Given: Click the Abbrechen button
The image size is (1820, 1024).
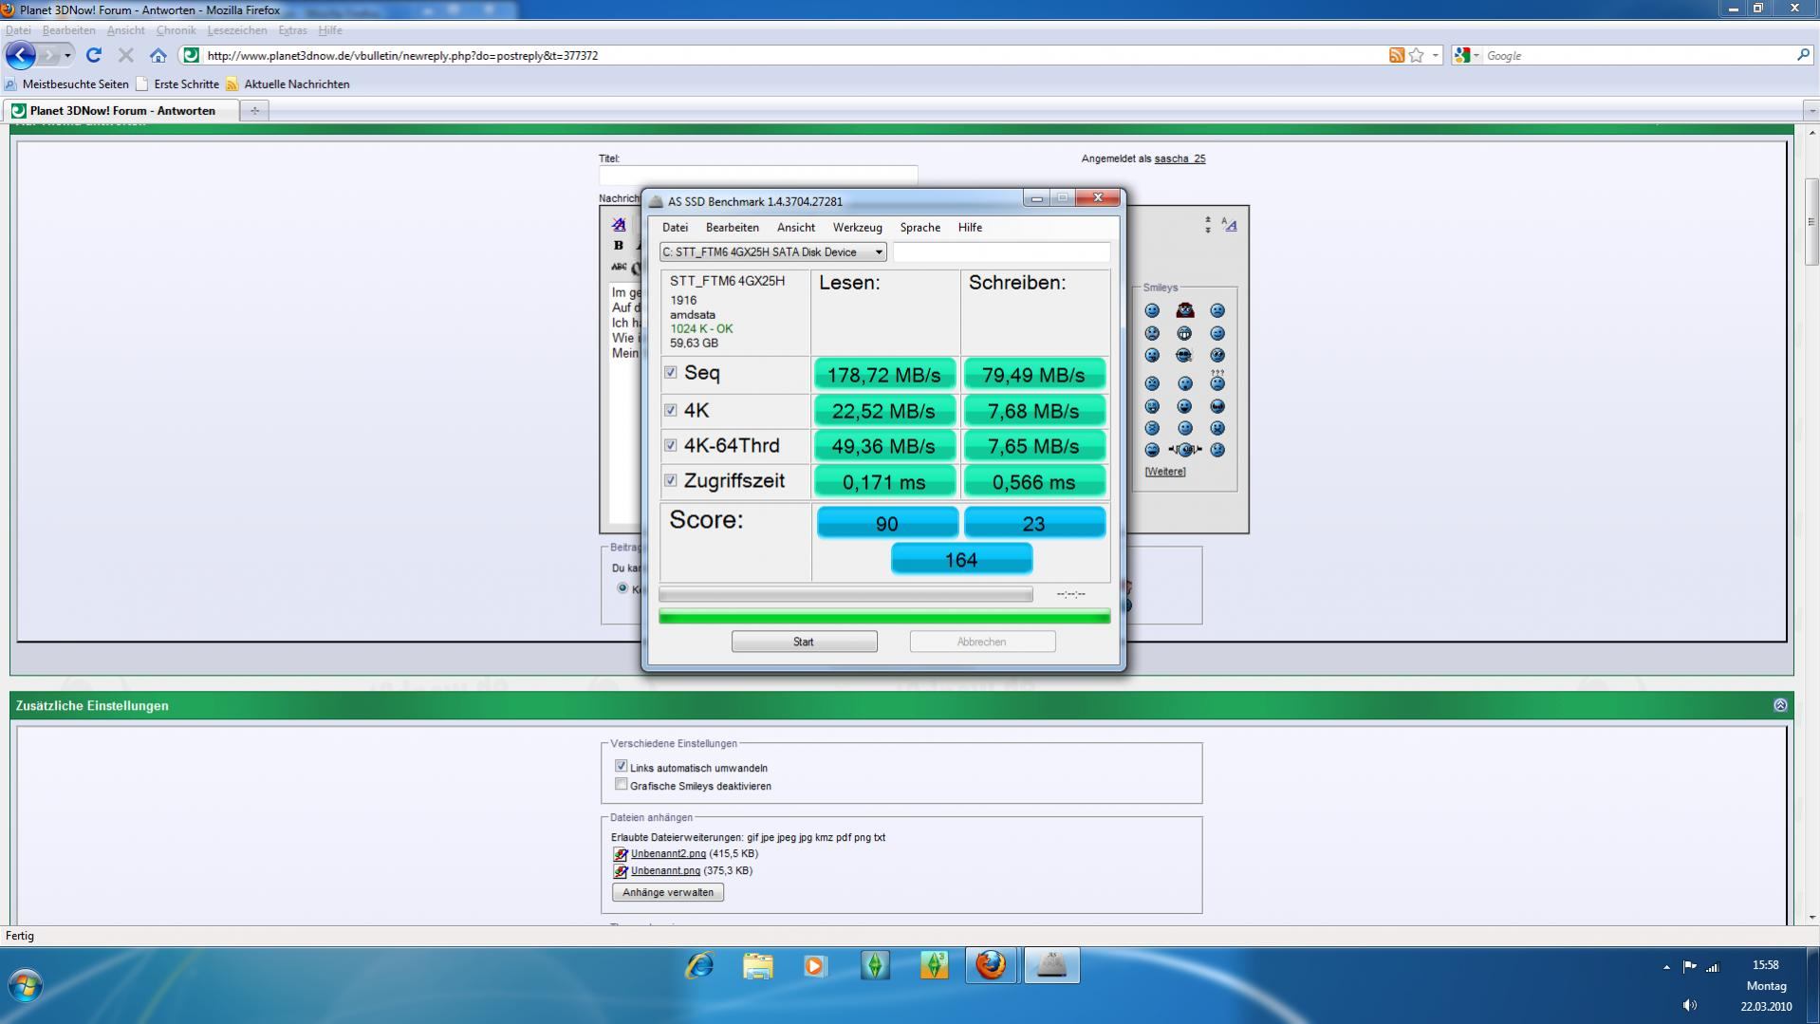Looking at the screenshot, I should [982, 642].
